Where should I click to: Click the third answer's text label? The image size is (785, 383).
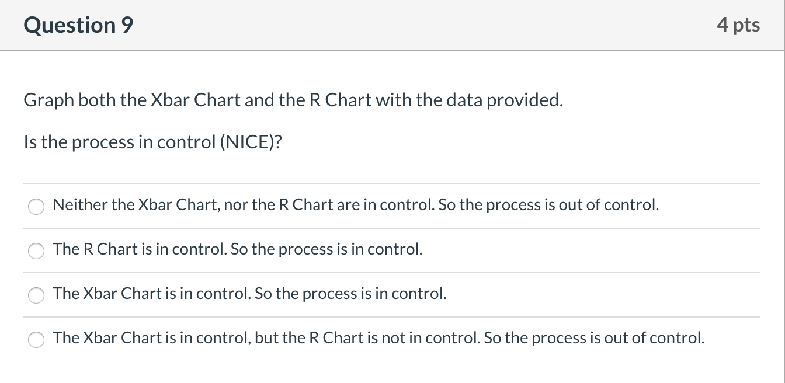249,294
